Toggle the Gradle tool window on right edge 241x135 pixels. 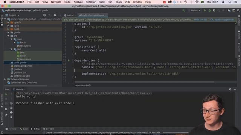coord(239,34)
